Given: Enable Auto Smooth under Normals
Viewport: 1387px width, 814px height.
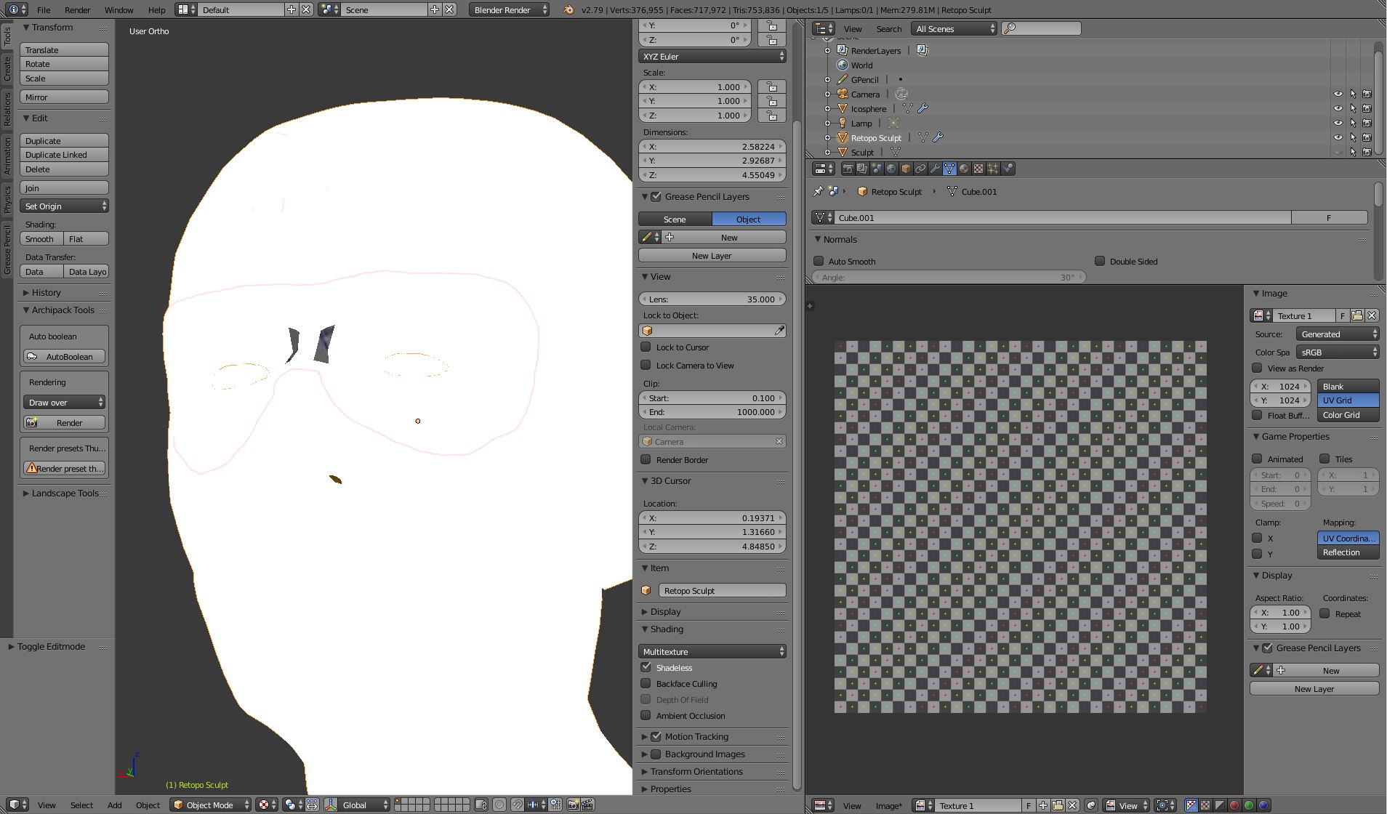Looking at the screenshot, I should 819,262.
